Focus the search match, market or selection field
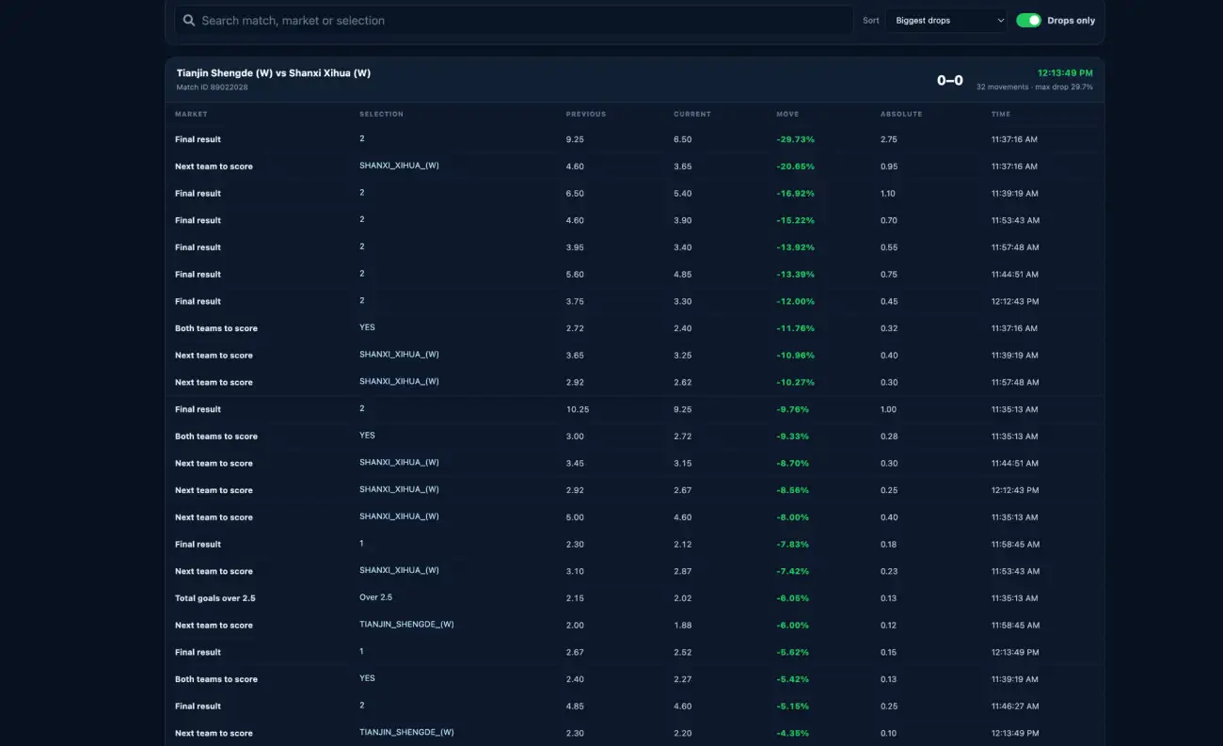 point(514,20)
